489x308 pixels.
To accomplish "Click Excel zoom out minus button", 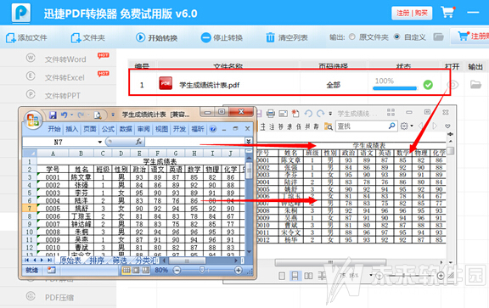I will 177,271.
